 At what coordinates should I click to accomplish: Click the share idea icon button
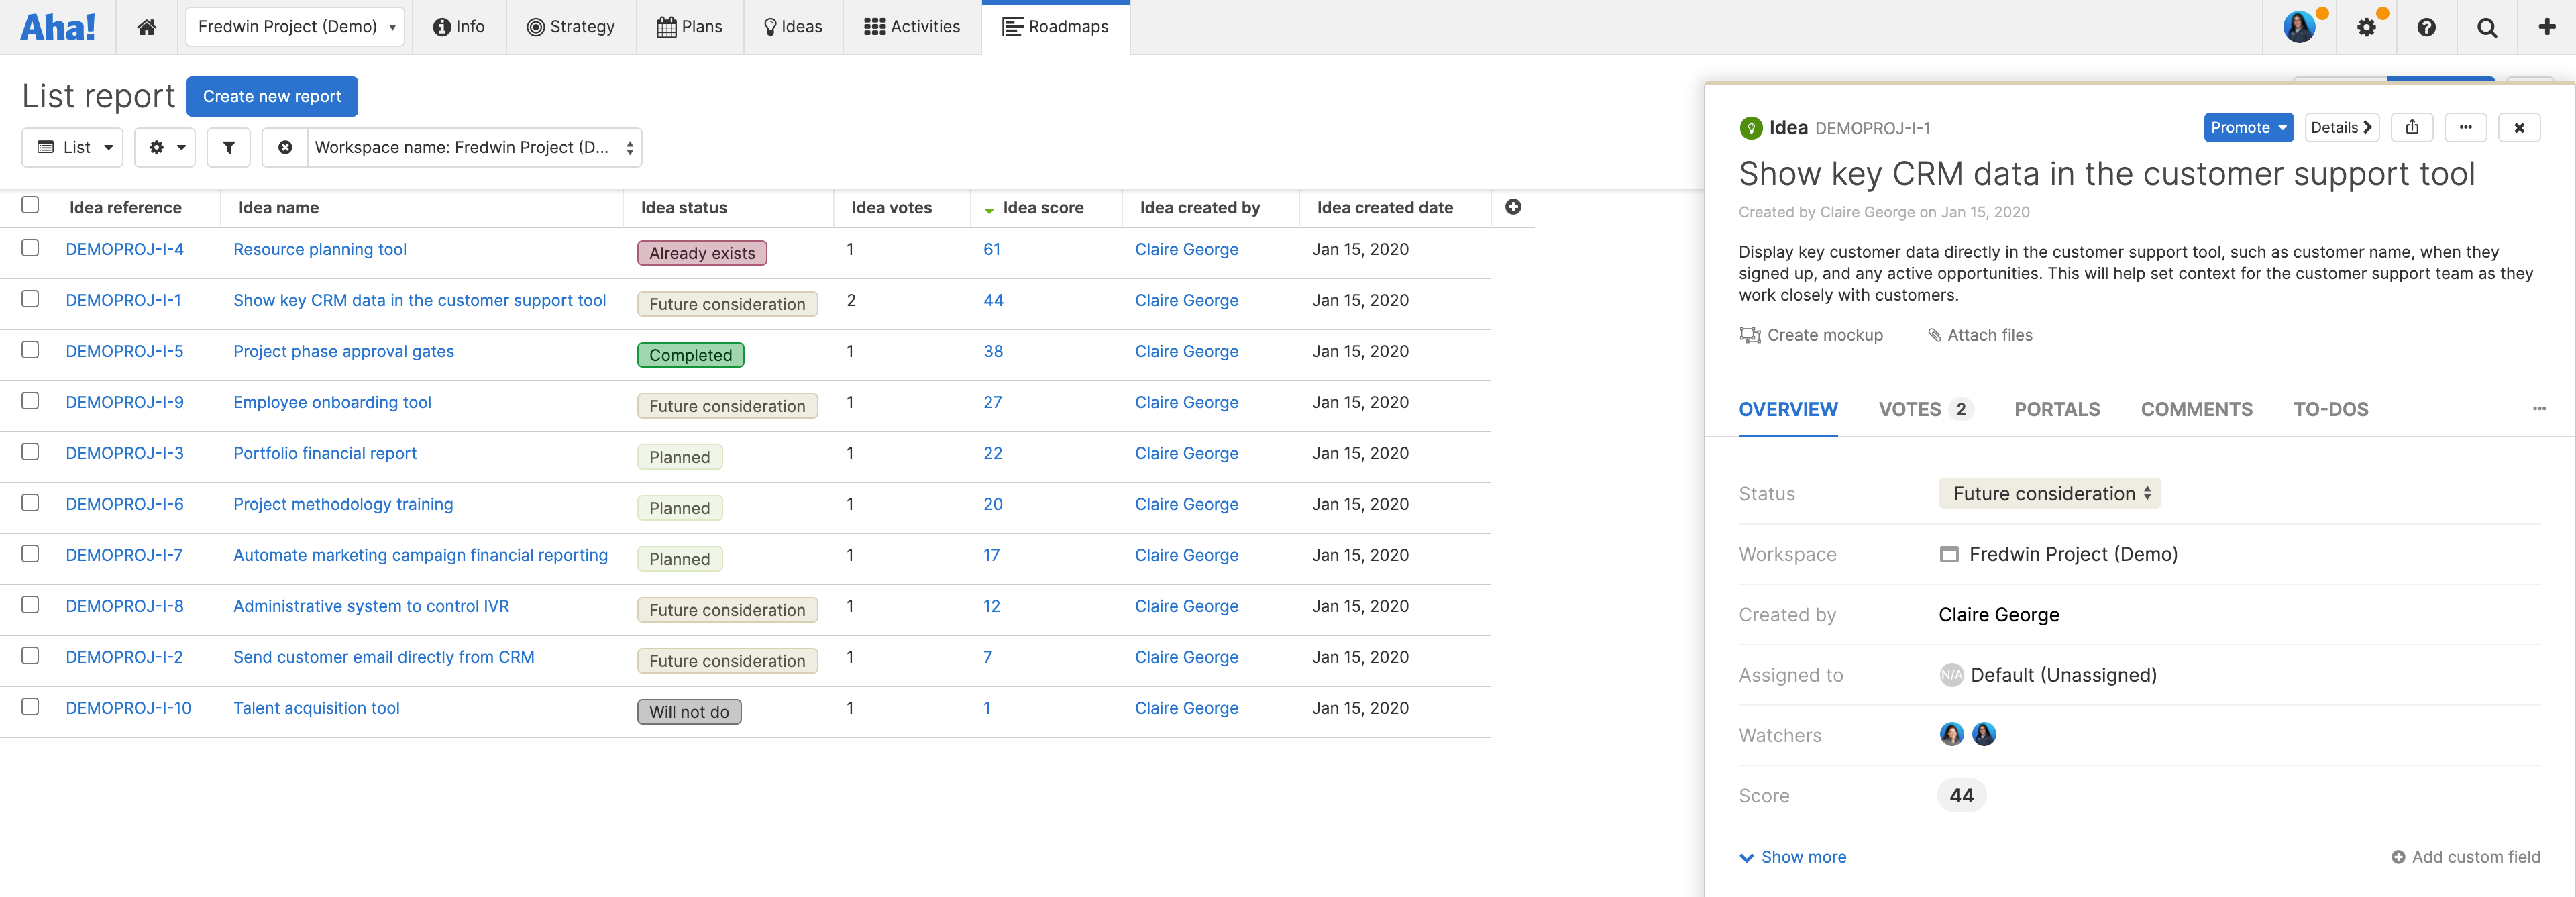click(x=2412, y=127)
